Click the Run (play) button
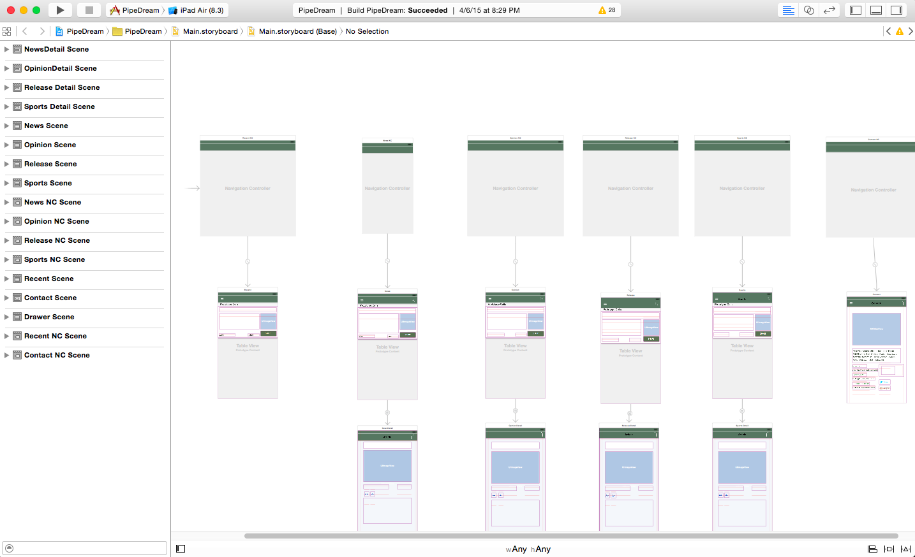Image resolution: width=915 pixels, height=557 pixels. coord(60,10)
